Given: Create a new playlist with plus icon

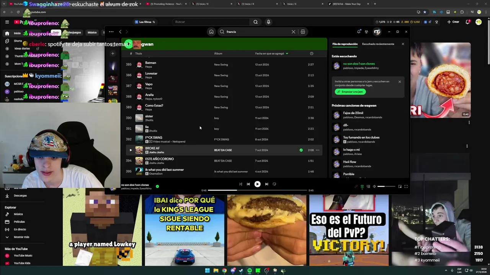Looking at the screenshot, I should click(113, 53).
